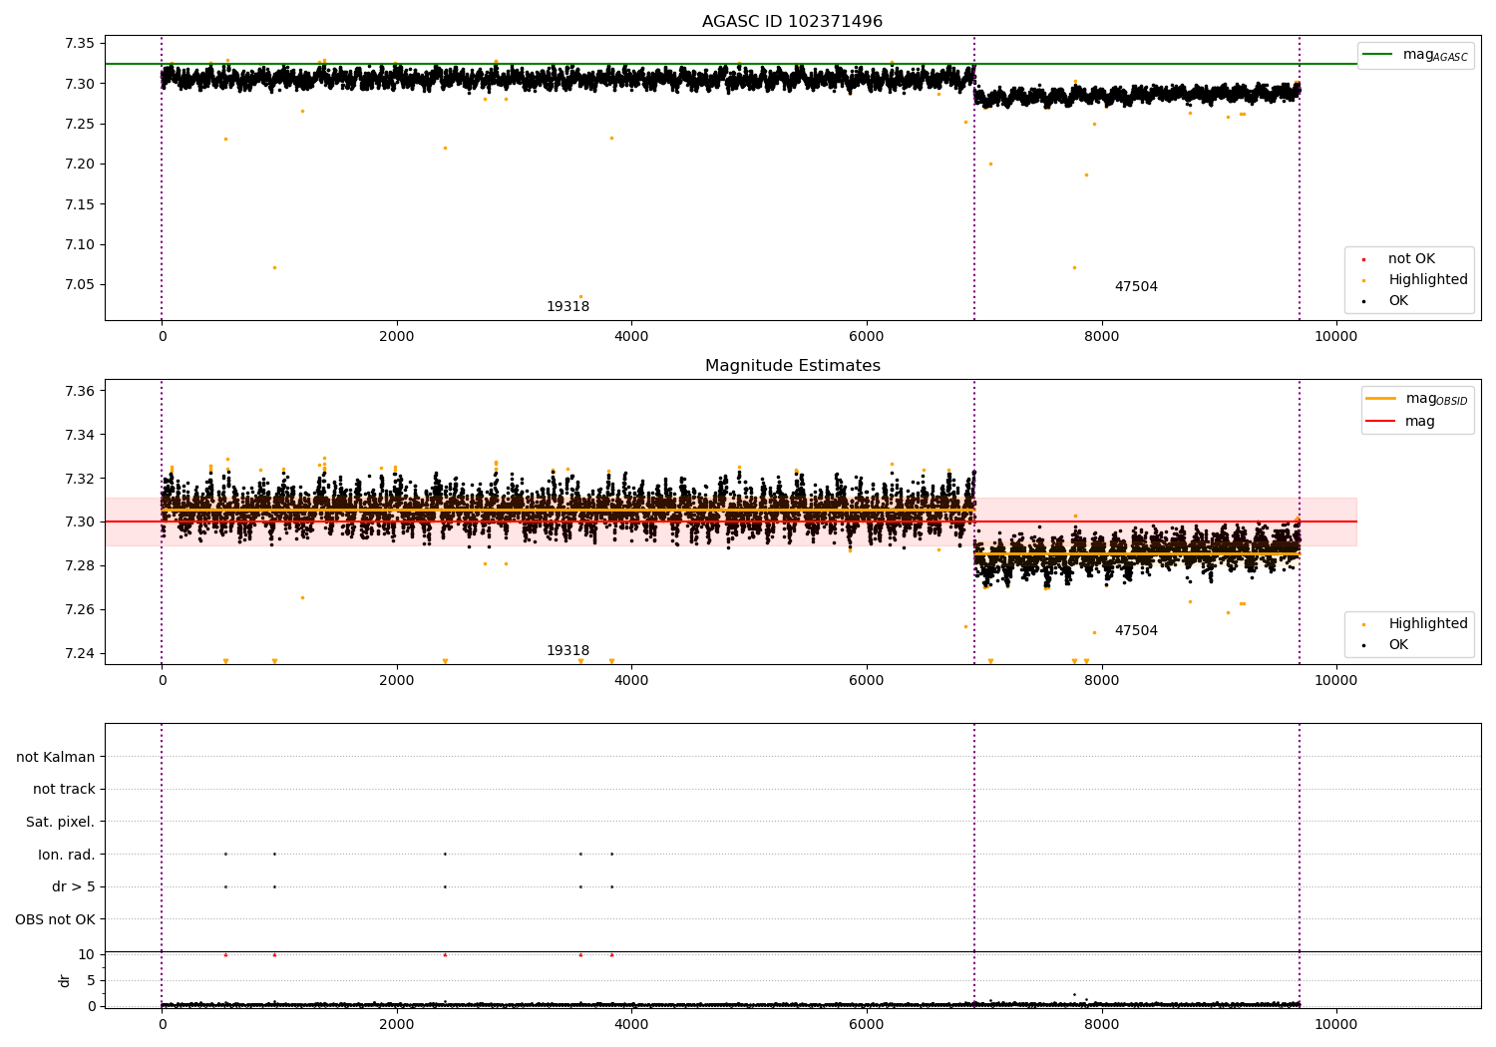Click the outlier point near 7.07 at x=1000 in top plot
This screenshot has width=1496, height=1047.
point(274,267)
